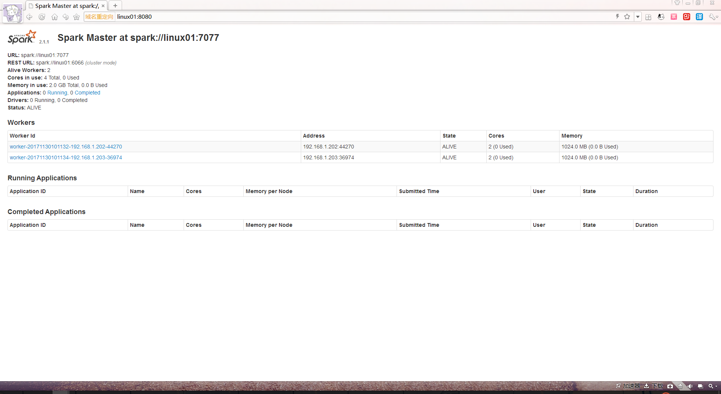Click the red screenshot extension icon
The image size is (721, 394).
[x=687, y=17]
